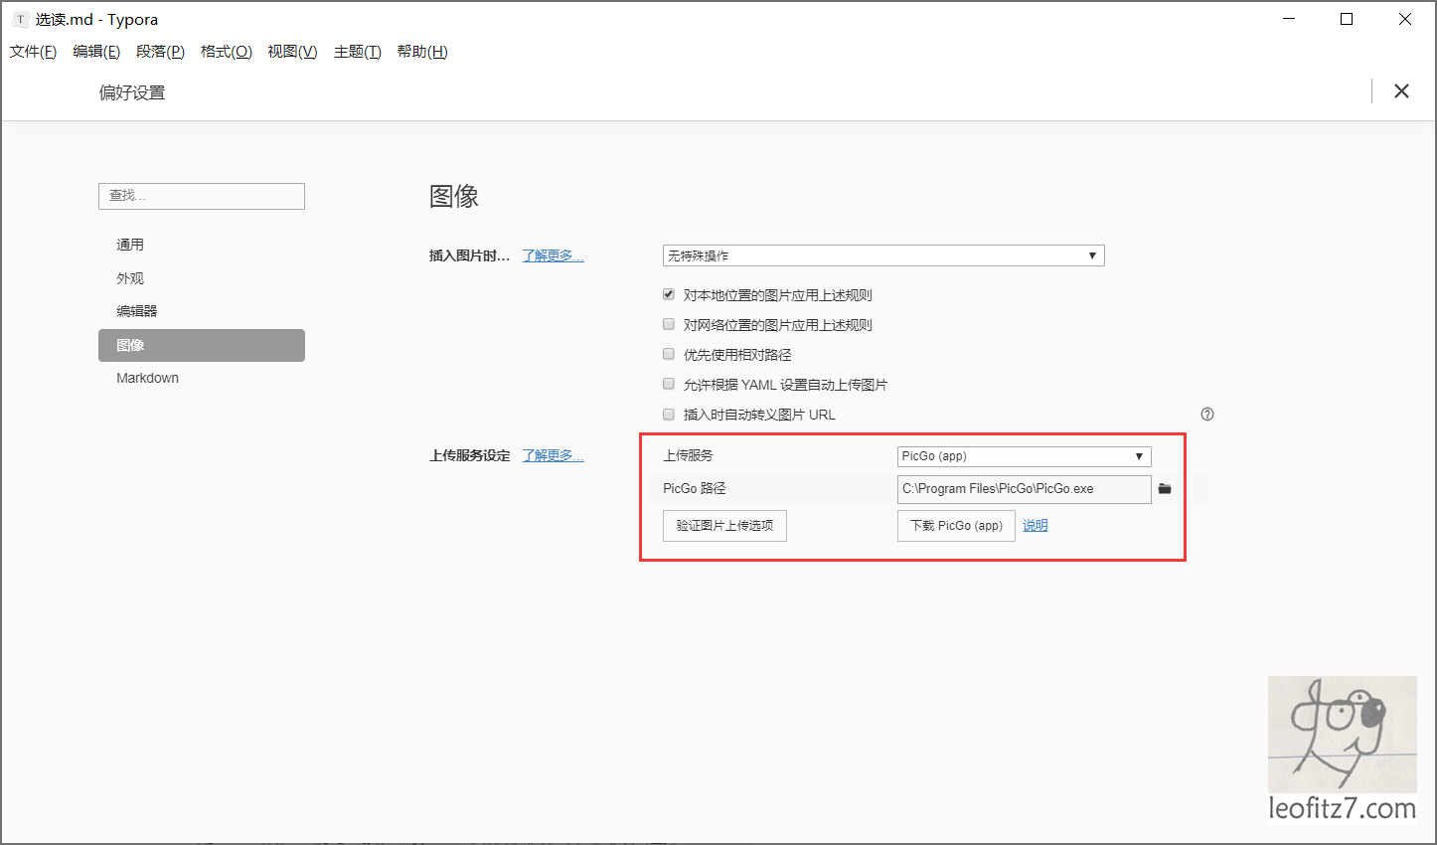1437x845 pixels.
Task: Click the 查找 search field
Action: 201,196
